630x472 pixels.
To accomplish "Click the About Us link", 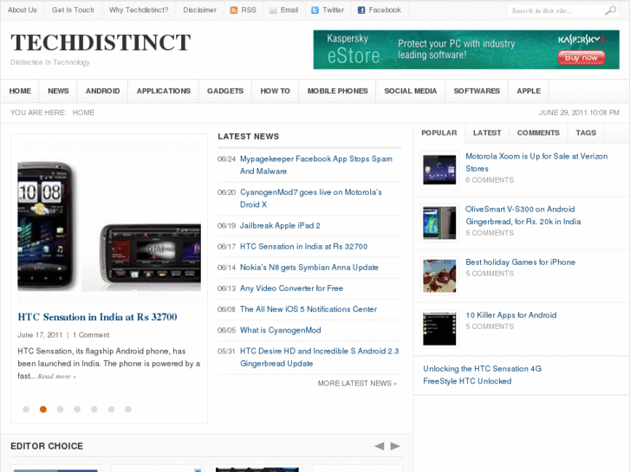I will 23,10.
